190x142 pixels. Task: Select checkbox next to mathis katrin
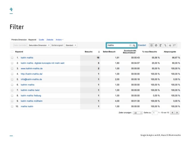(12, 106)
